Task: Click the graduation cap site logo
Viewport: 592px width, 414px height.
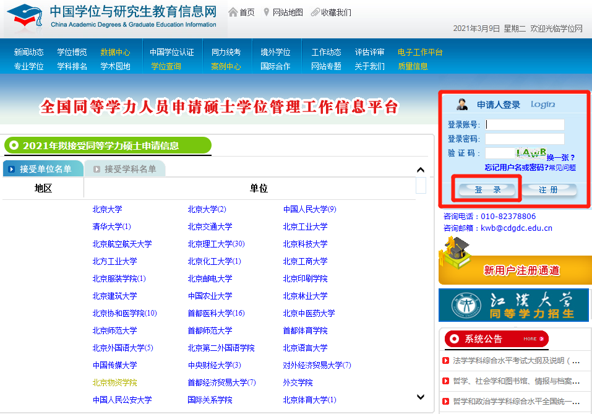Action: click(x=25, y=17)
